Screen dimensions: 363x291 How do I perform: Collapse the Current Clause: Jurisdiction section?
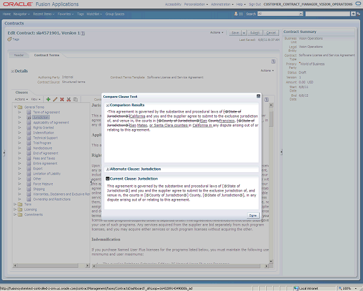108,178
